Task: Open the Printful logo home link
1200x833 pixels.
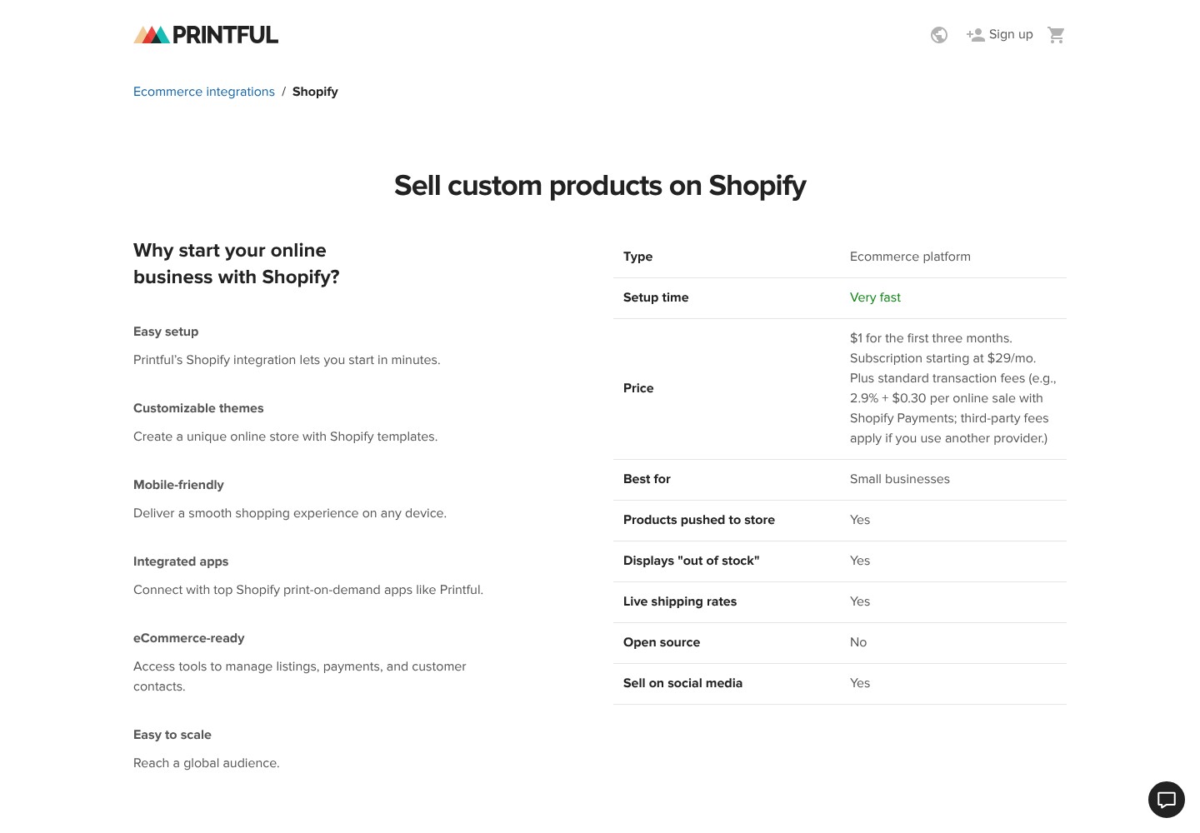Action: coord(206,35)
